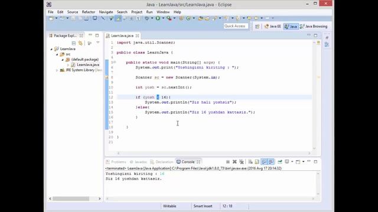Screen dimensions: 378x212
Task: Click the Terminate square icon in Console
Action: pos(227,162)
